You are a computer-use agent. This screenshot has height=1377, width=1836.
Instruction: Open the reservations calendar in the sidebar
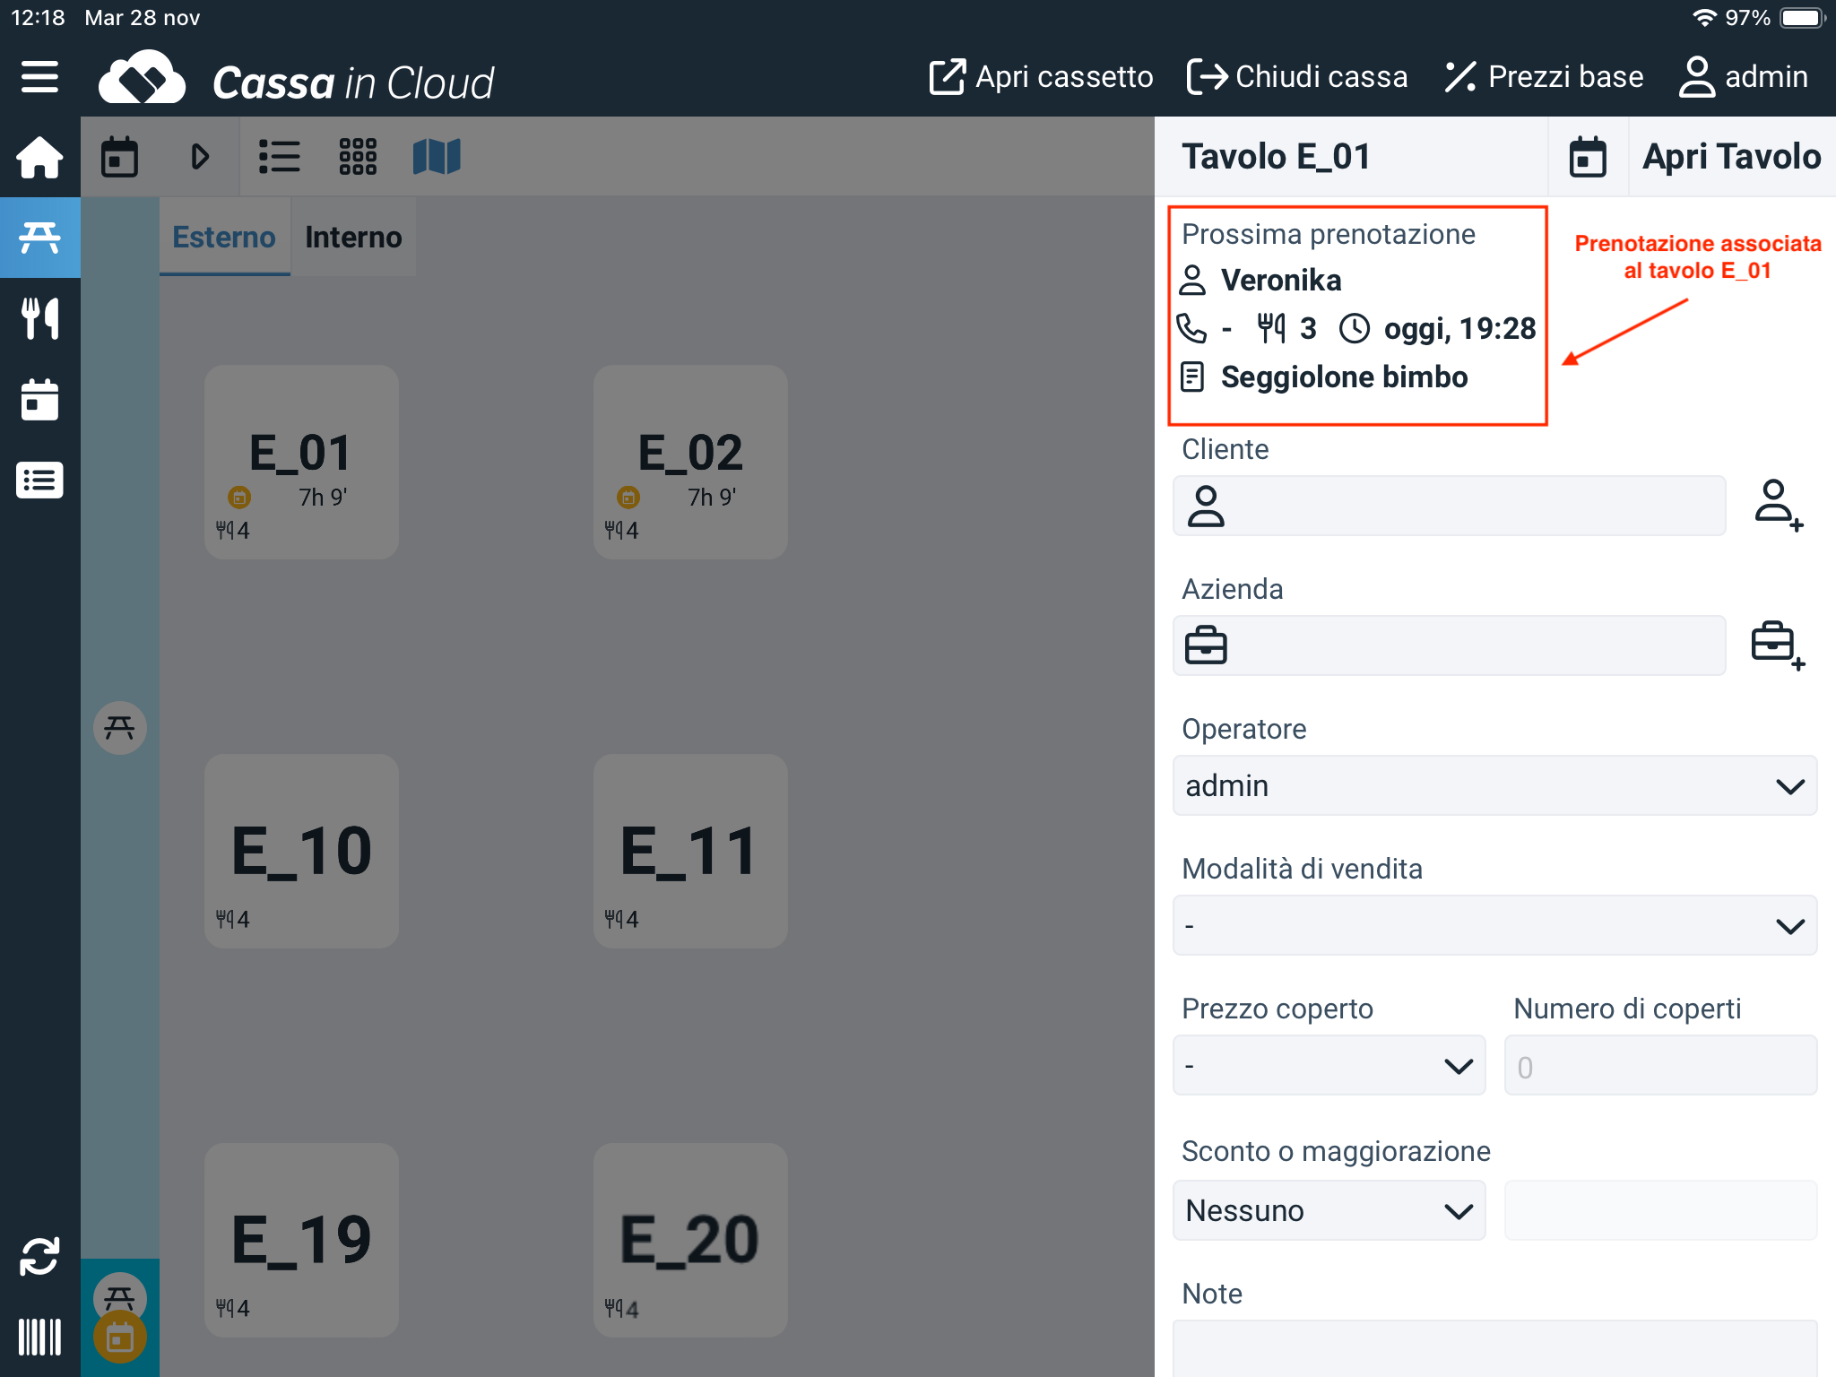tap(39, 399)
